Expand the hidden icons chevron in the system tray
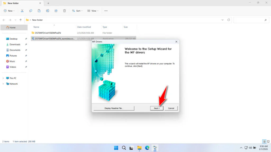271x152 pixels. pos(241,148)
